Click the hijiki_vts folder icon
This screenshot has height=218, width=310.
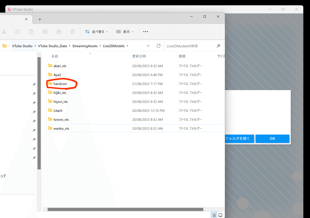50,93
